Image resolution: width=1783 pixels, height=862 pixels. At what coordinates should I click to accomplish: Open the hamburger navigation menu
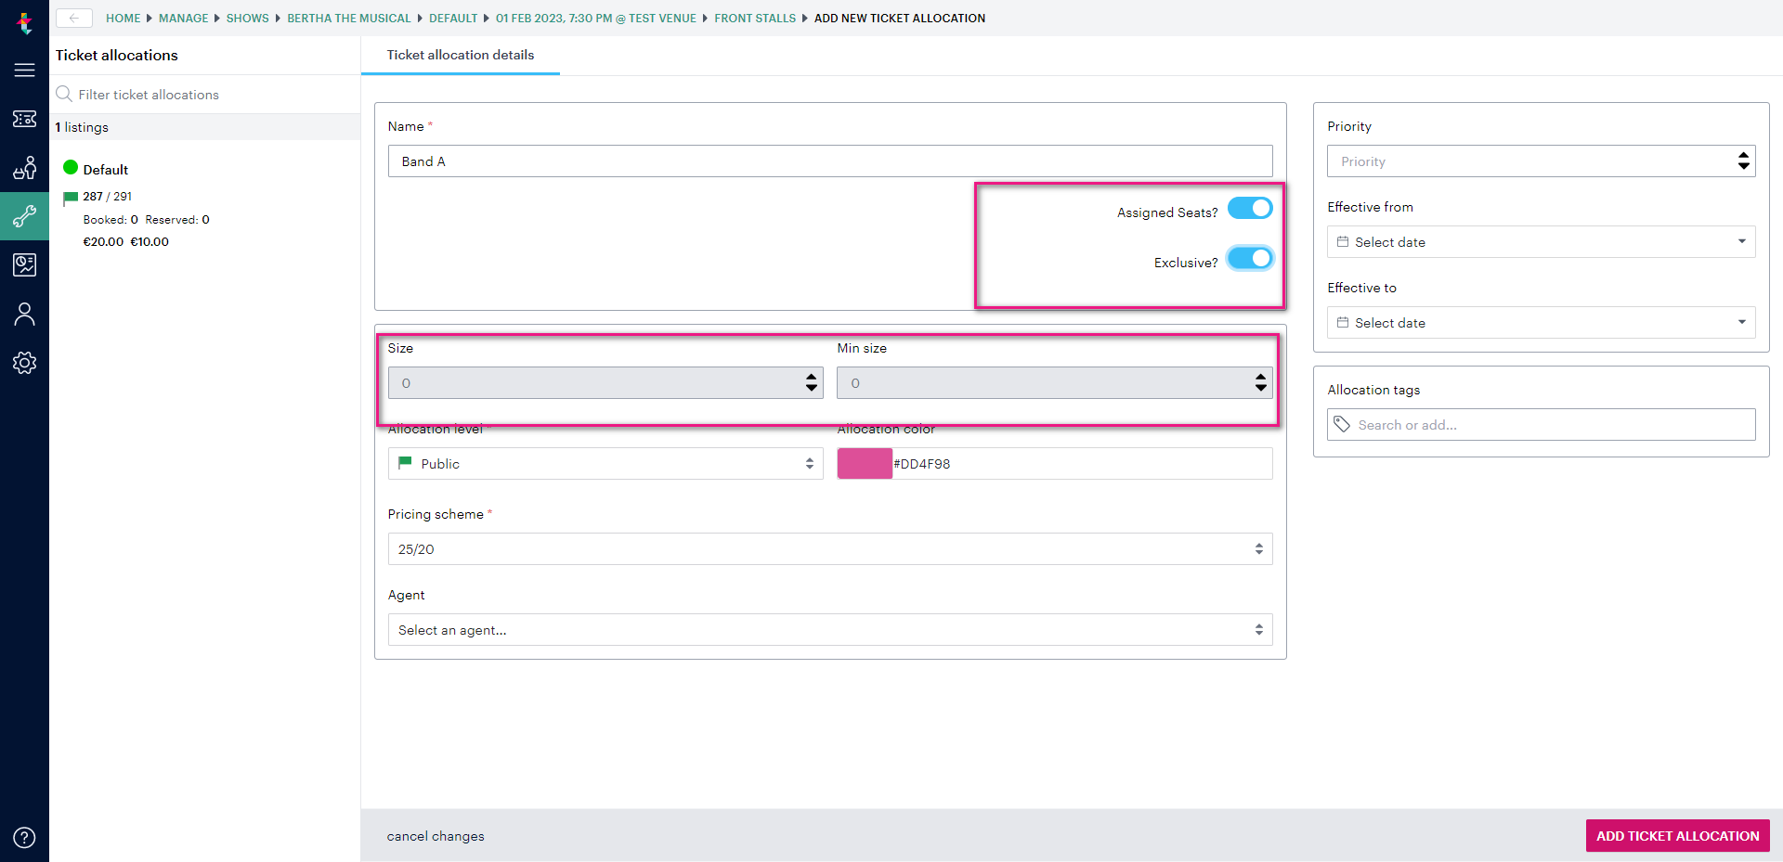25,70
